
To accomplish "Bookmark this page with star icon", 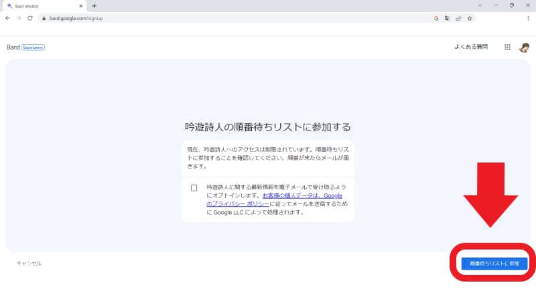I will pos(470,19).
